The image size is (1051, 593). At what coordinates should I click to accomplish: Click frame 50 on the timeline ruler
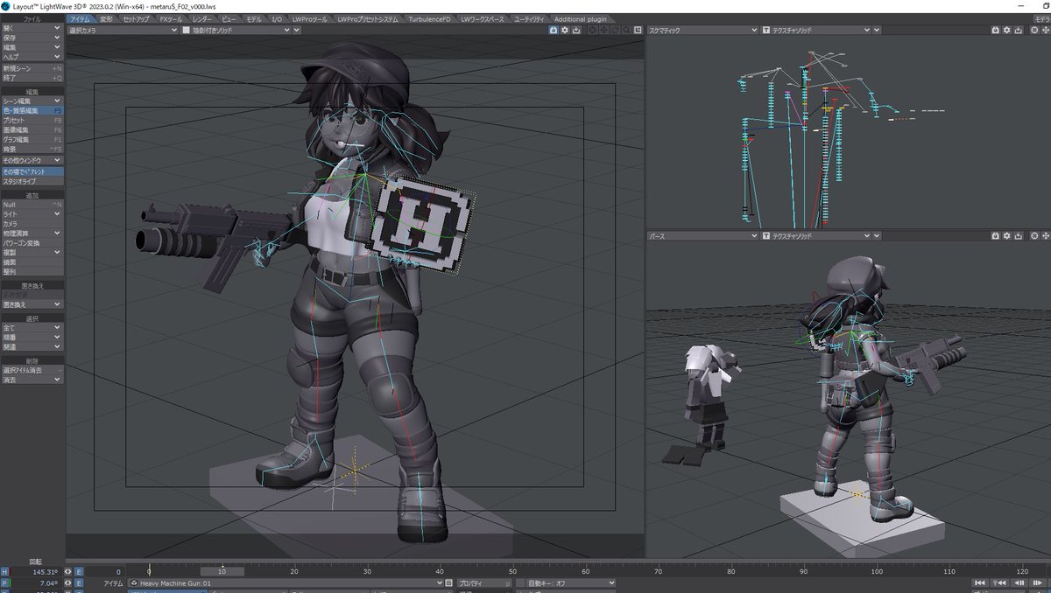pos(512,572)
